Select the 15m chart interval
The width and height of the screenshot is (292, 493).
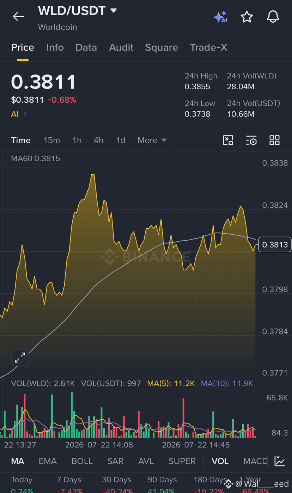tap(51, 140)
